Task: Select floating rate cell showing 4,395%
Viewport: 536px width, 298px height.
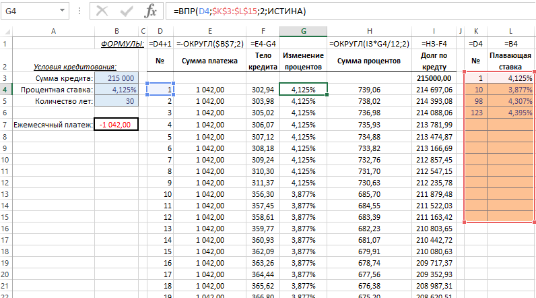Action: (x=511, y=113)
